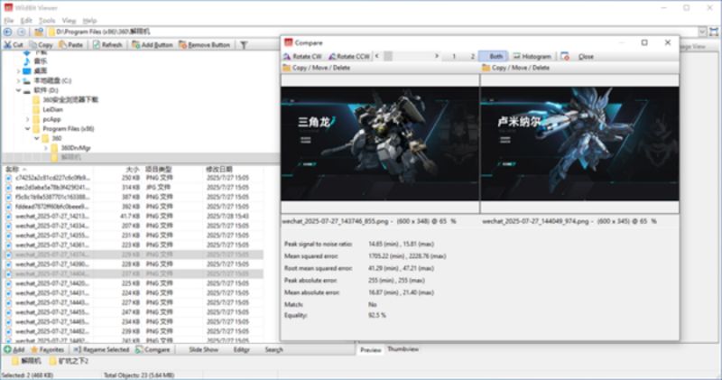The height and width of the screenshot is (380, 722).
Task: Show the Histogram in Compare window
Action: 532,56
